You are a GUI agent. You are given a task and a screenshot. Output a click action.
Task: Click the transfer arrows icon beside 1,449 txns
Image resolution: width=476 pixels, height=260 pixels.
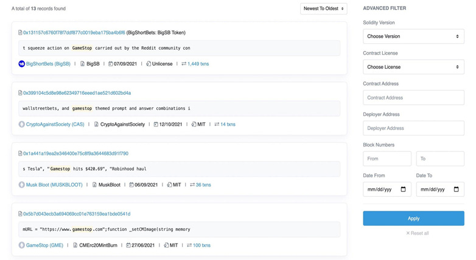(x=184, y=64)
